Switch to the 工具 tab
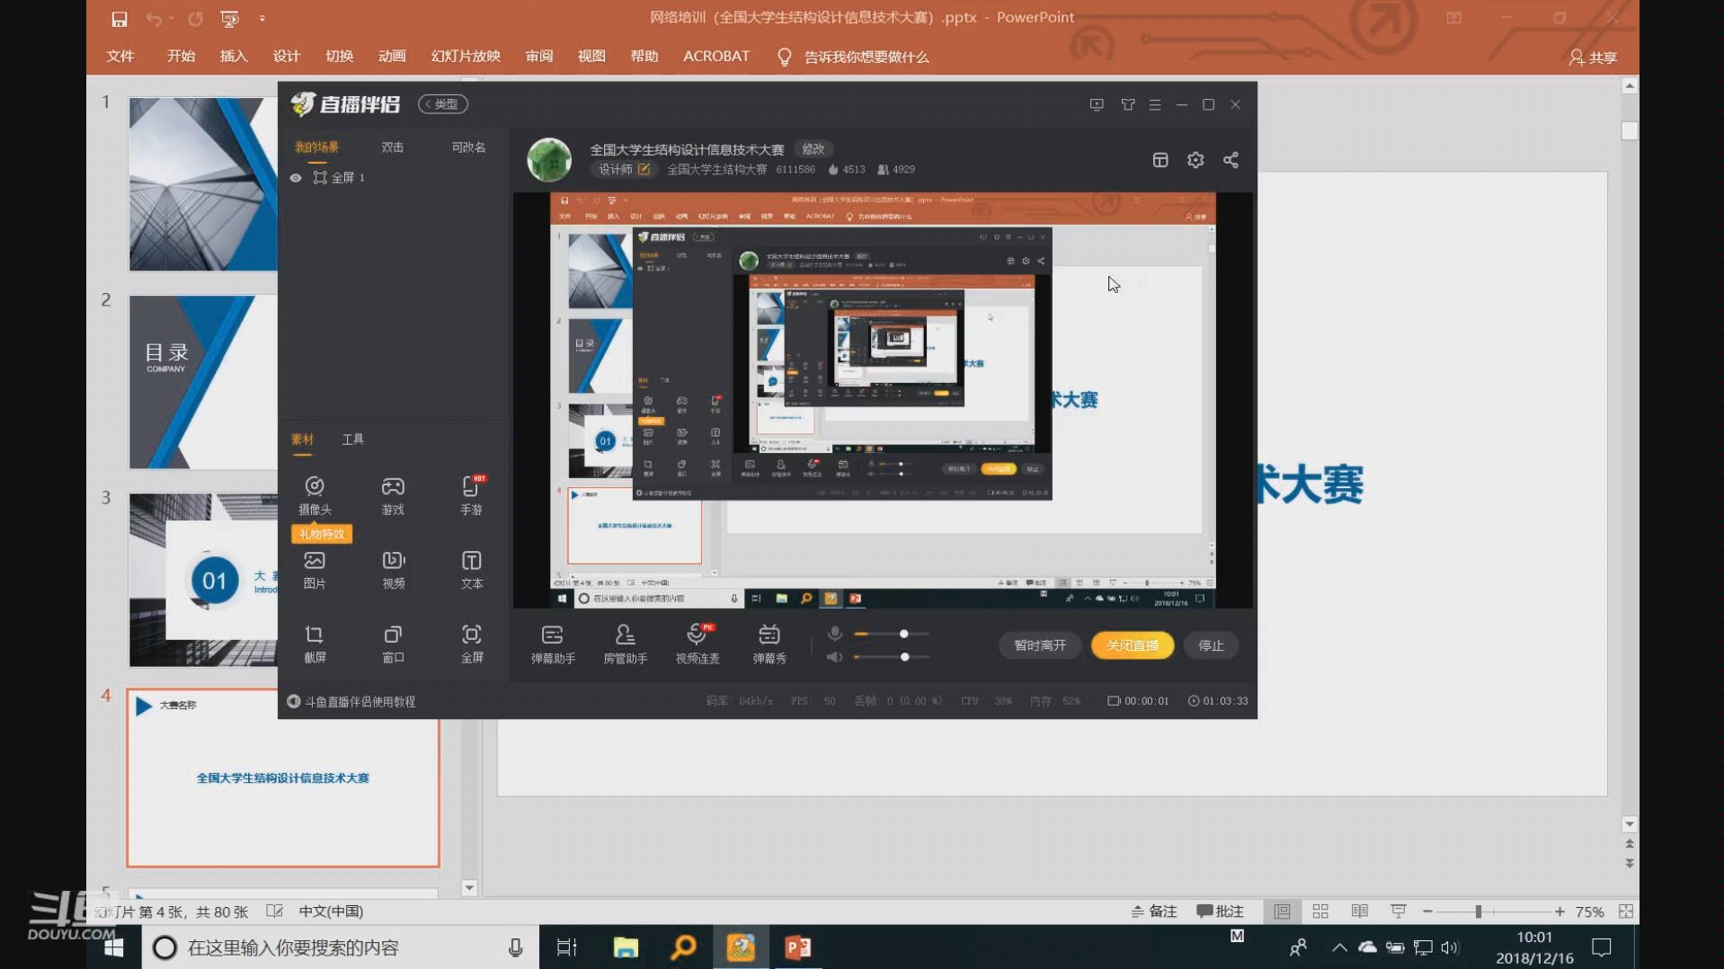 click(x=352, y=440)
